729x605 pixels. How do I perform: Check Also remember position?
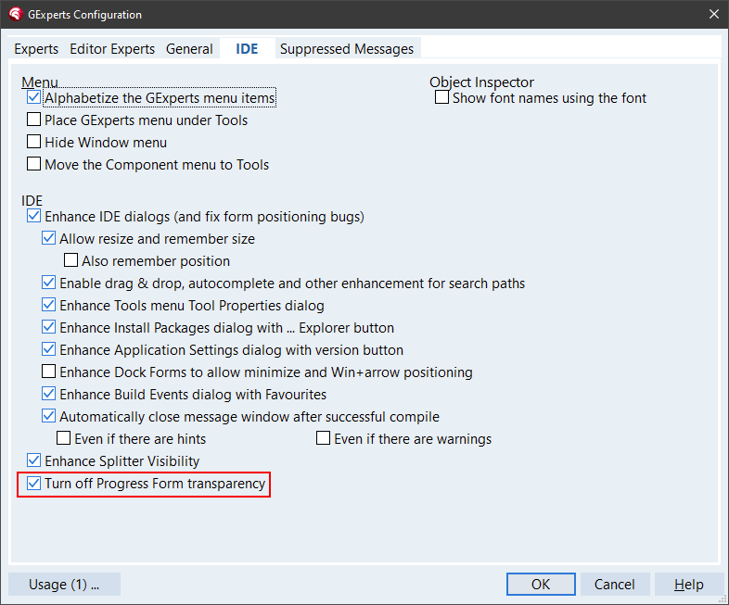tap(71, 261)
